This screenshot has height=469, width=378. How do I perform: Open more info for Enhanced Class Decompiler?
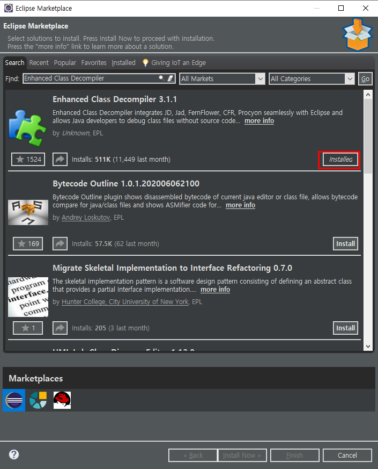(x=259, y=120)
